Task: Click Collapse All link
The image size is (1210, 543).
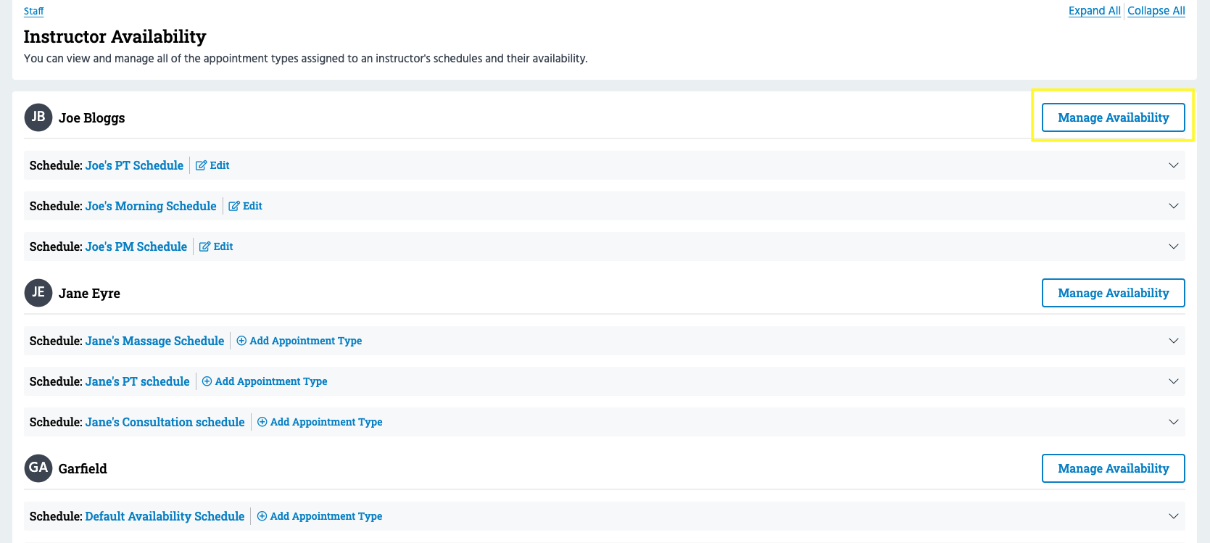Action: (1156, 11)
